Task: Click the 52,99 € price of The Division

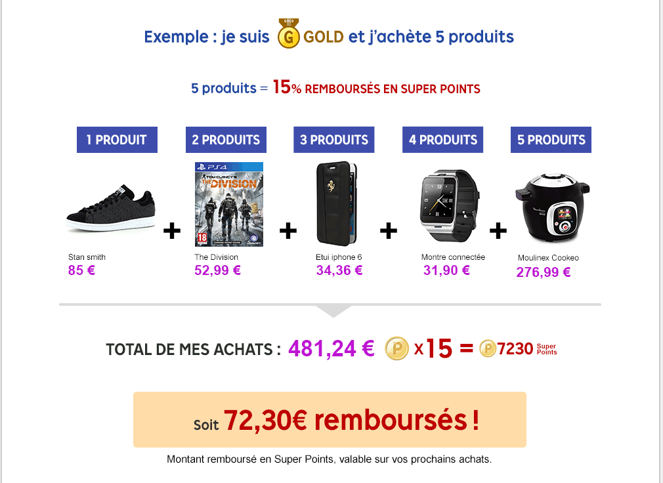Action: (x=217, y=270)
